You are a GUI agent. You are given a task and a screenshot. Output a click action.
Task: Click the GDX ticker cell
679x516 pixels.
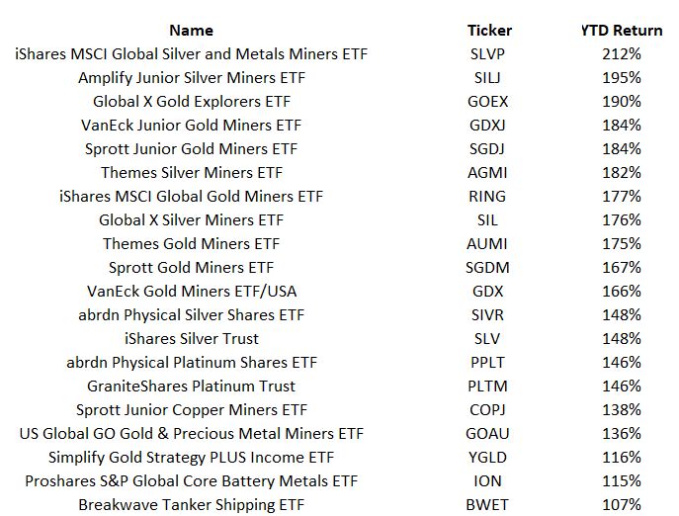[488, 291]
